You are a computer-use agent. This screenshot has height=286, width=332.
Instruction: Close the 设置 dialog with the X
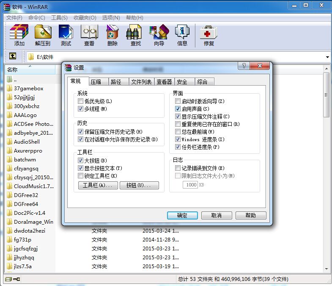260,66
